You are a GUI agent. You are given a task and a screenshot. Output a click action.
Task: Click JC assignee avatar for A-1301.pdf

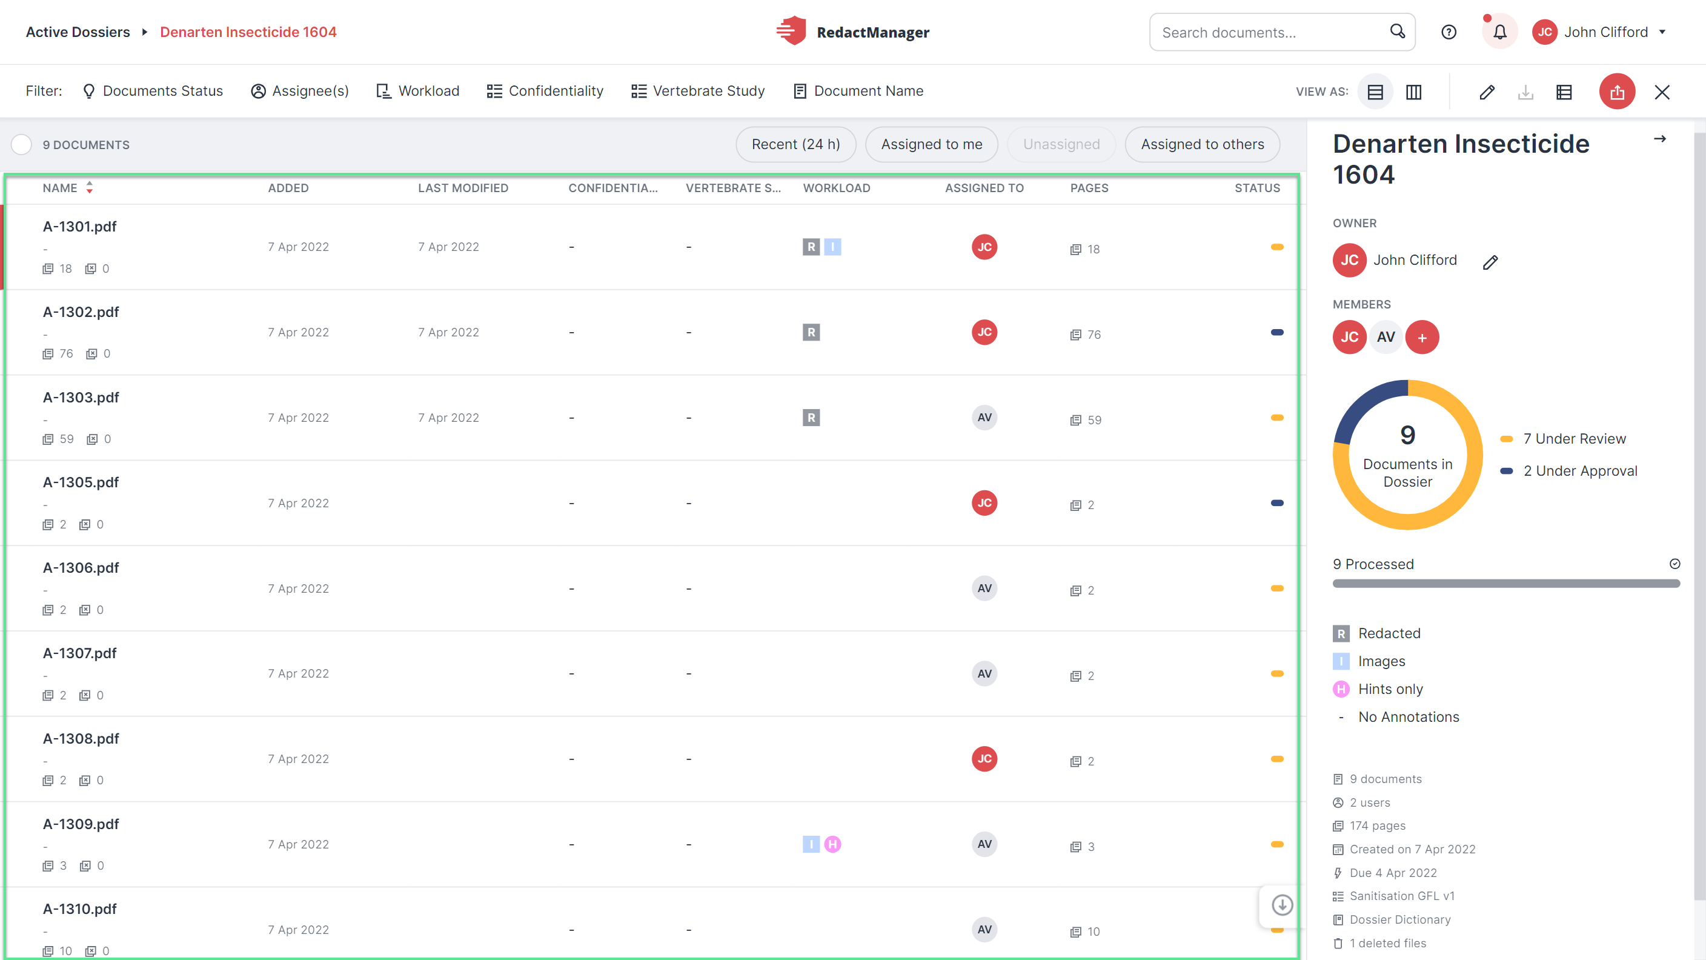pos(984,247)
